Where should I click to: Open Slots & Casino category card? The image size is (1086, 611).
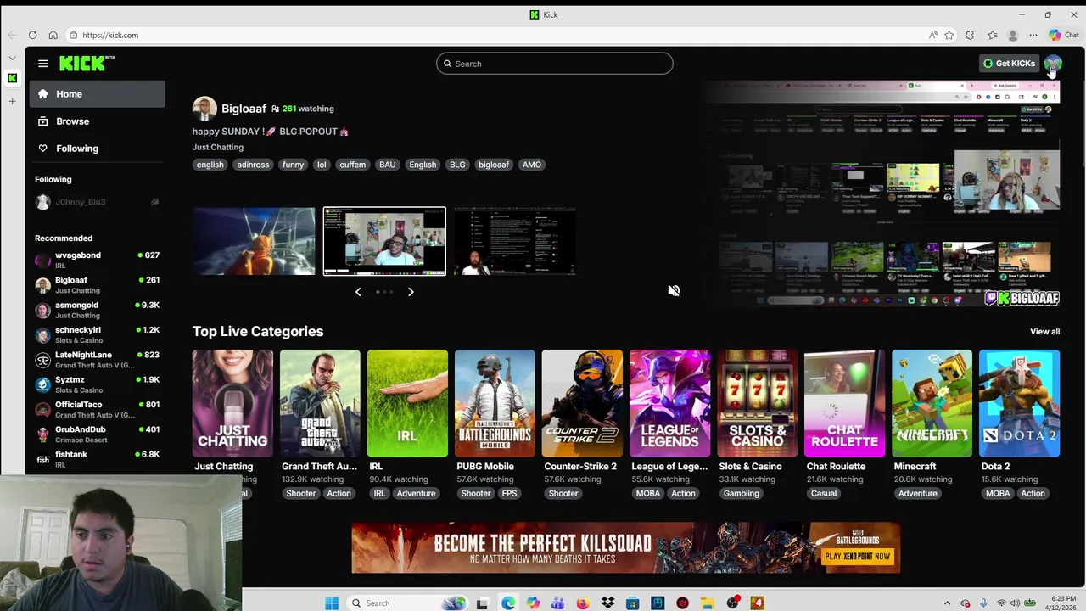pos(757,403)
